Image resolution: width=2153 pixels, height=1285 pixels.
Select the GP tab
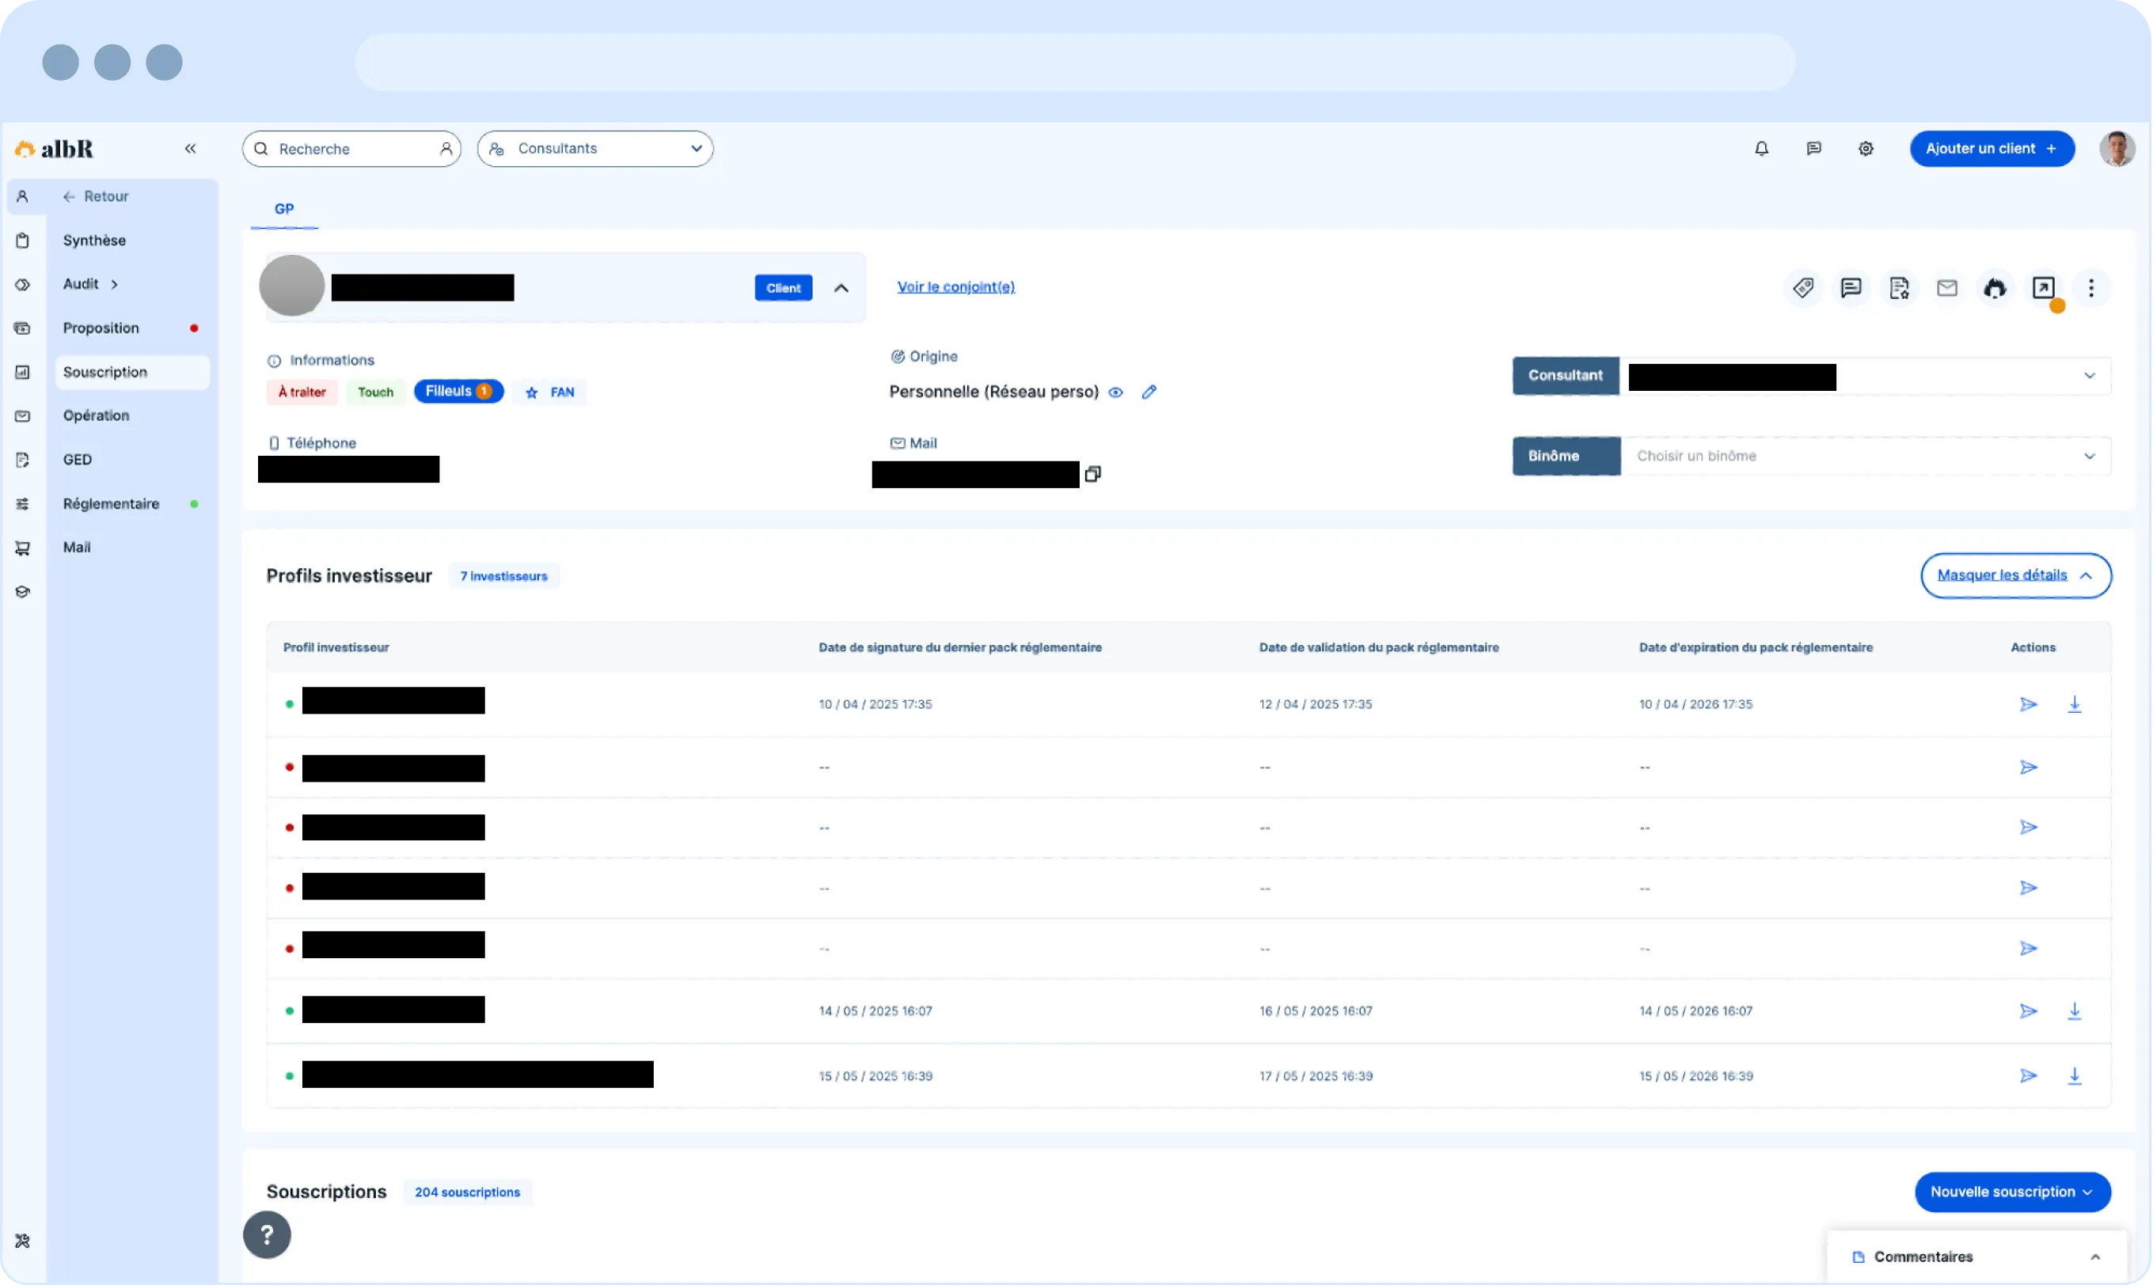pos(284,209)
